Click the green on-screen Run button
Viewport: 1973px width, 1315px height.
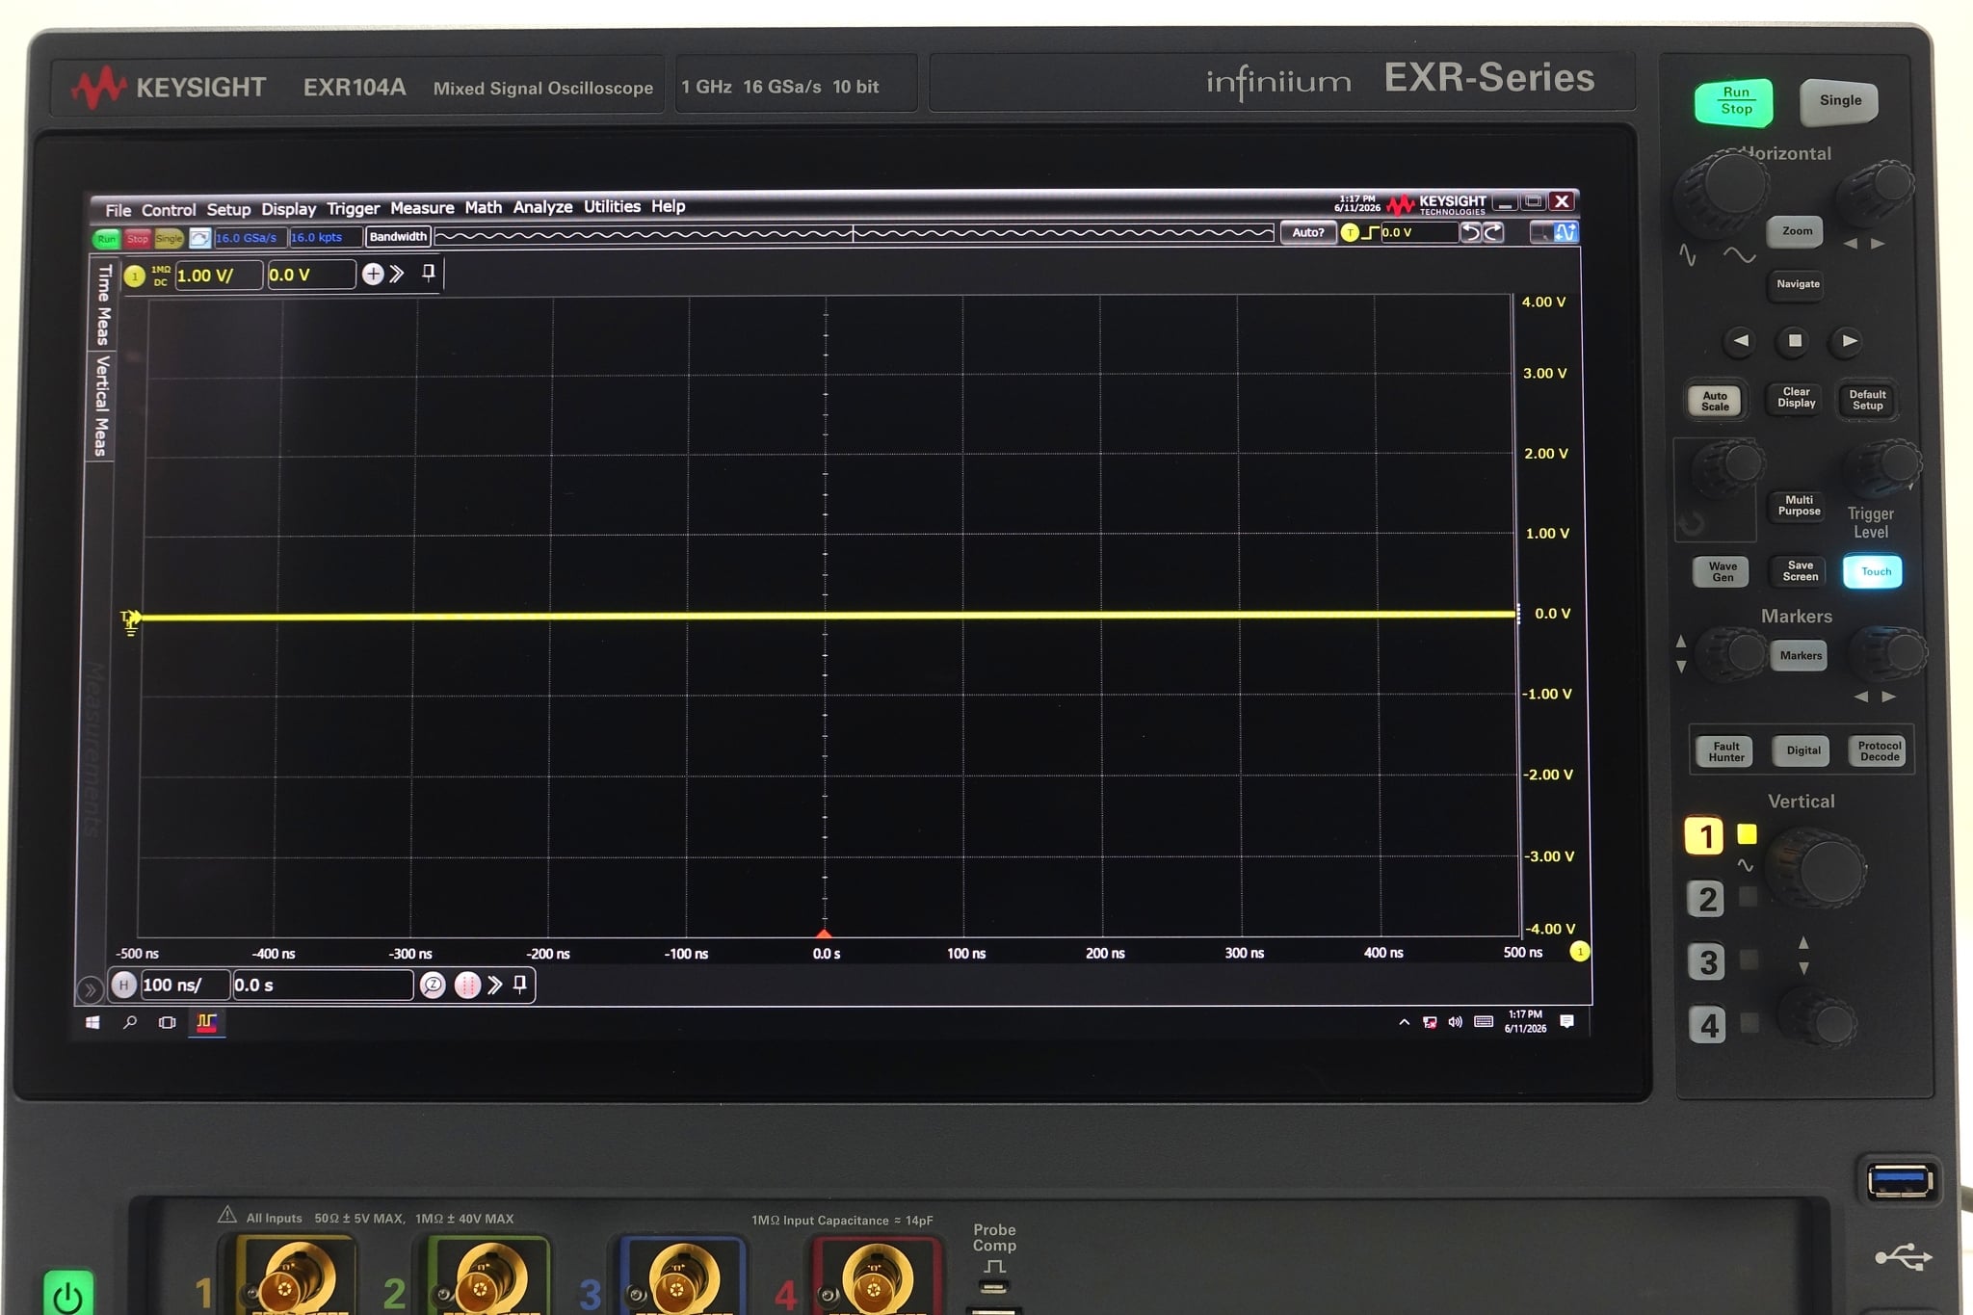(106, 239)
